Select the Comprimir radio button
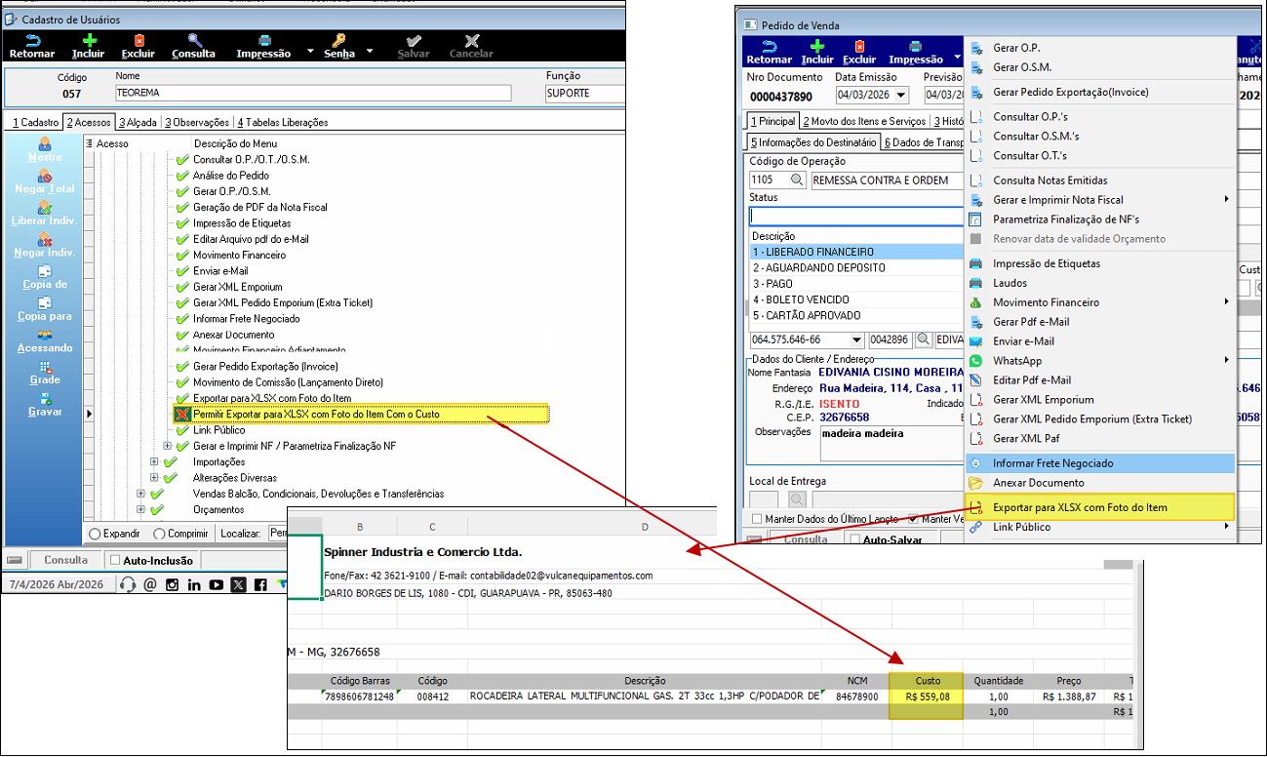Image resolution: width=1267 pixels, height=757 pixels. tap(160, 534)
